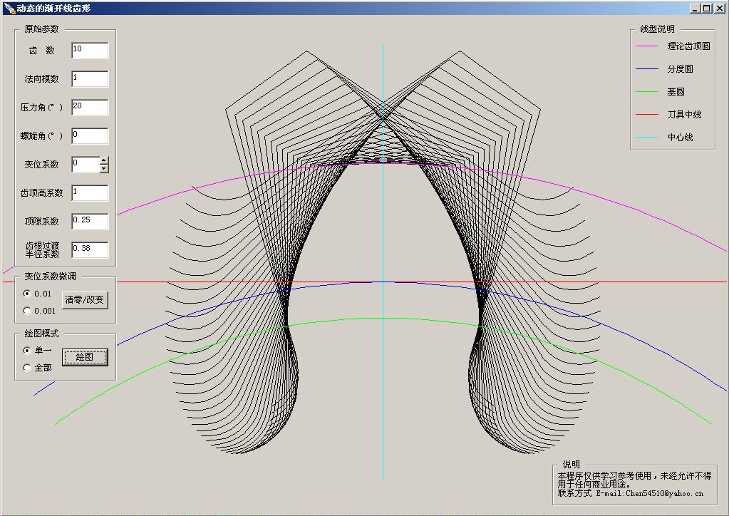
Task: Click the 绘图 button
Action: [x=85, y=357]
